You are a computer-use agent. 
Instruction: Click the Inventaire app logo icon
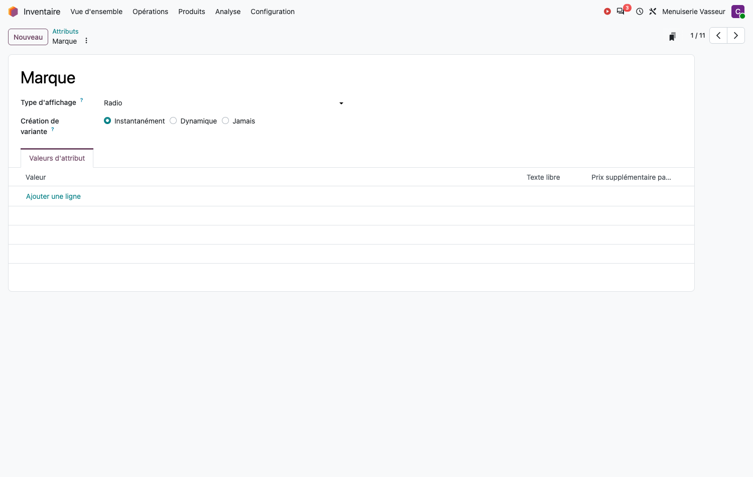[13, 12]
